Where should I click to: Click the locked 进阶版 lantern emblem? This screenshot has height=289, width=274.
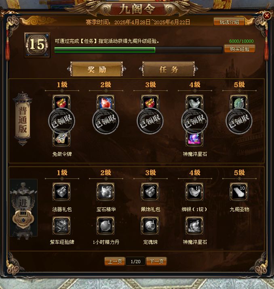[x=23, y=209]
